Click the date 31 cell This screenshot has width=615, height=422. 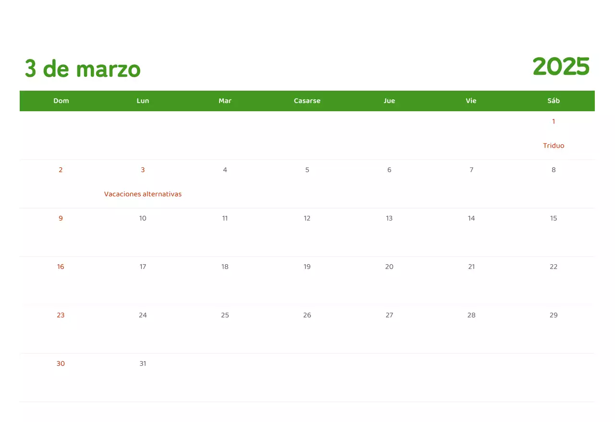tap(143, 363)
